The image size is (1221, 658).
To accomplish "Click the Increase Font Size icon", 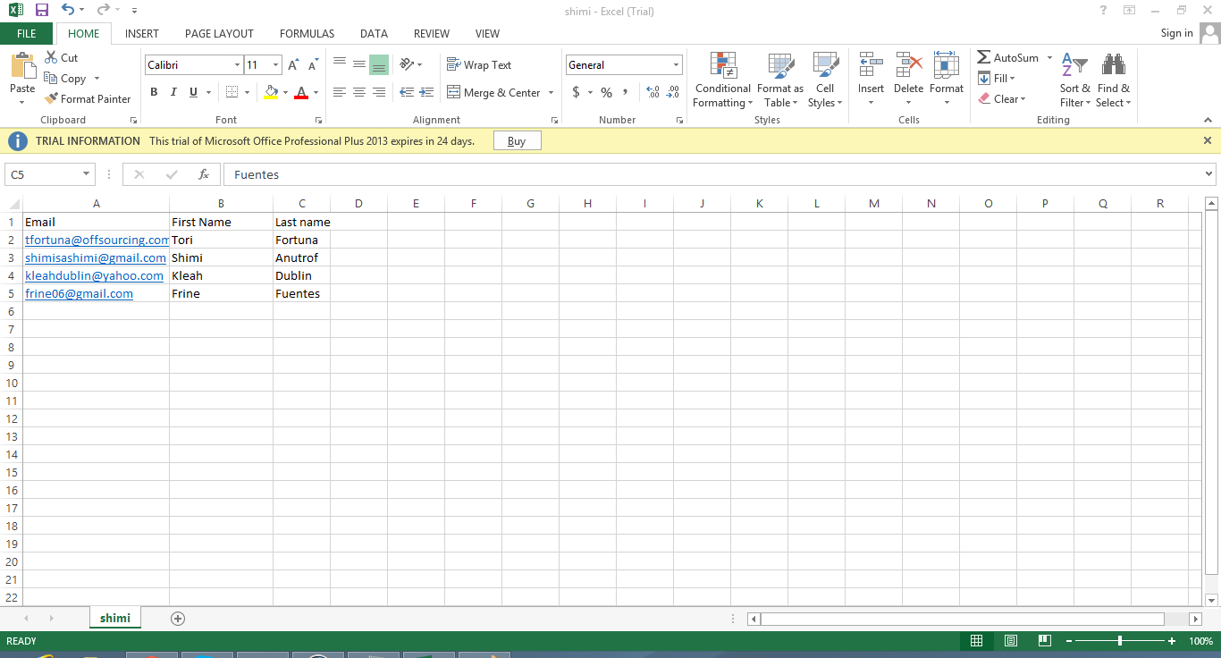I will coord(293,65).
